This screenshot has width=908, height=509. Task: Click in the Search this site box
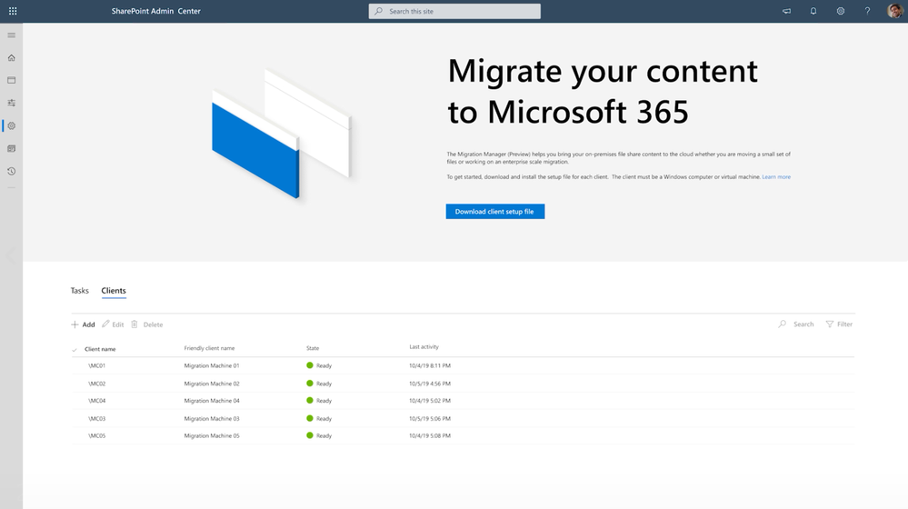tap(454, 11)
